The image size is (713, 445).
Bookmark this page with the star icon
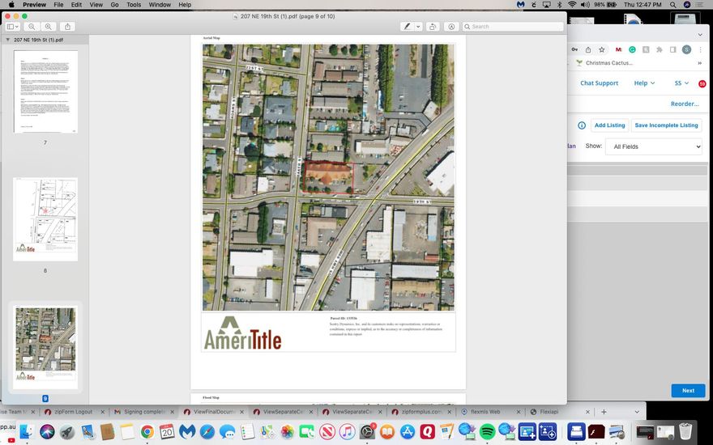pyautogui.click(x=601, y=49)
